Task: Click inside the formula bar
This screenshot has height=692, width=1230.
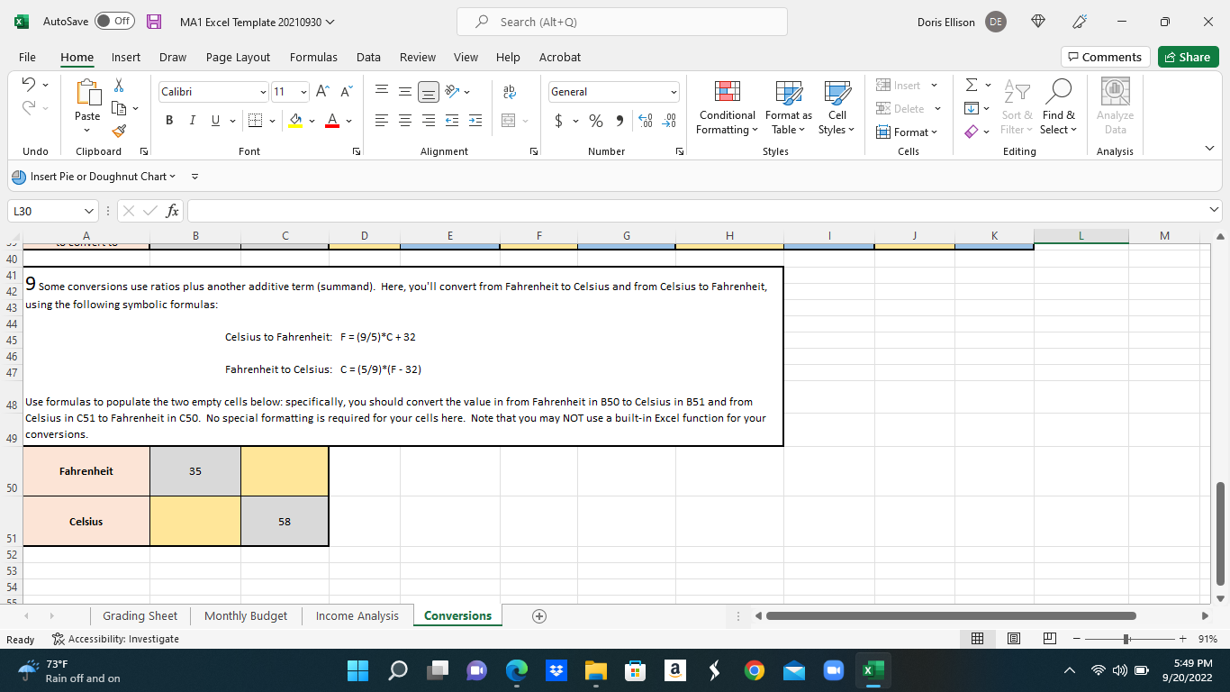Action: click(x=630, y=210)
